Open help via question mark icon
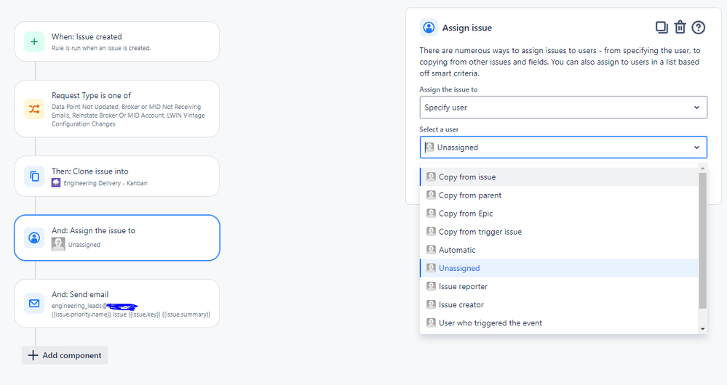Viewport: 727px width, 385px height. click(698, 28)
